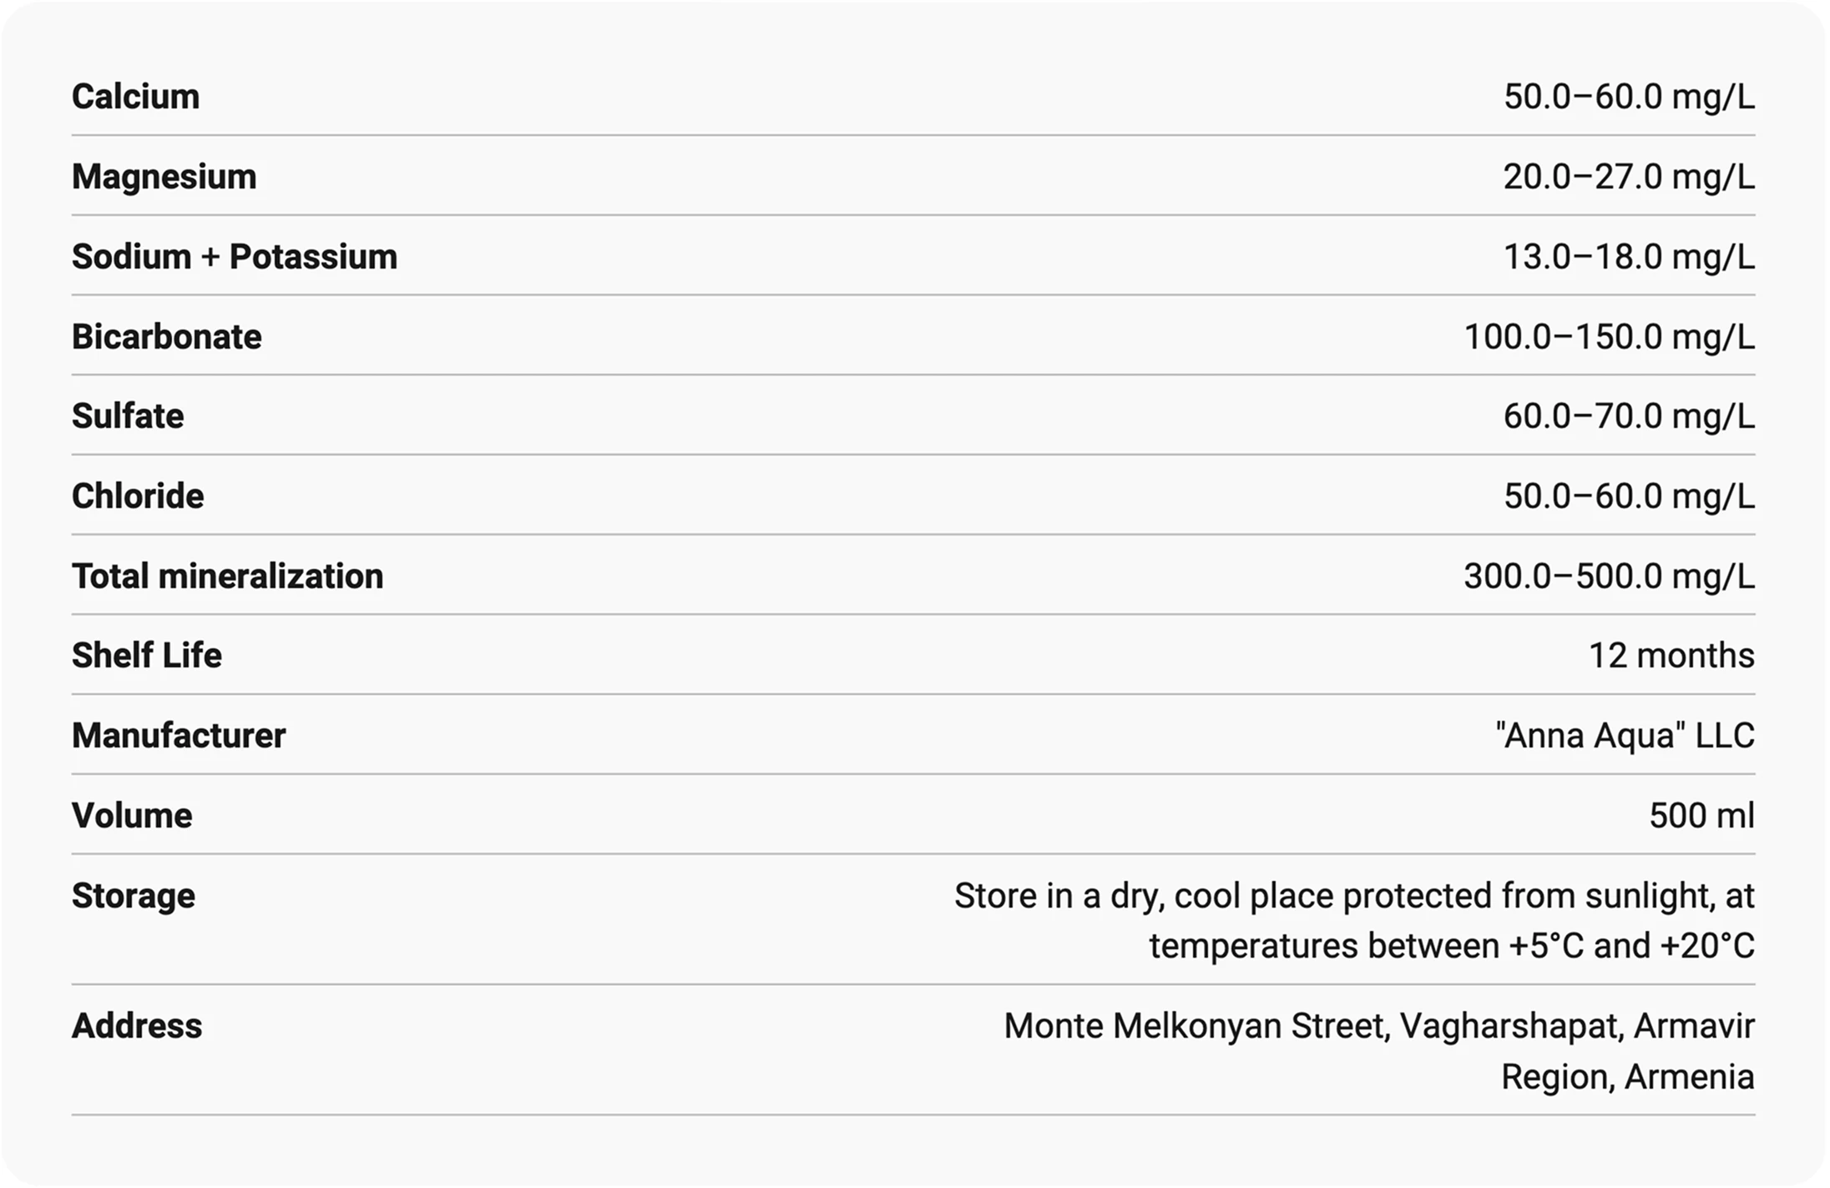Click the Sulfate label
Screen dimensions: 1830x1188
click(128, 416)
